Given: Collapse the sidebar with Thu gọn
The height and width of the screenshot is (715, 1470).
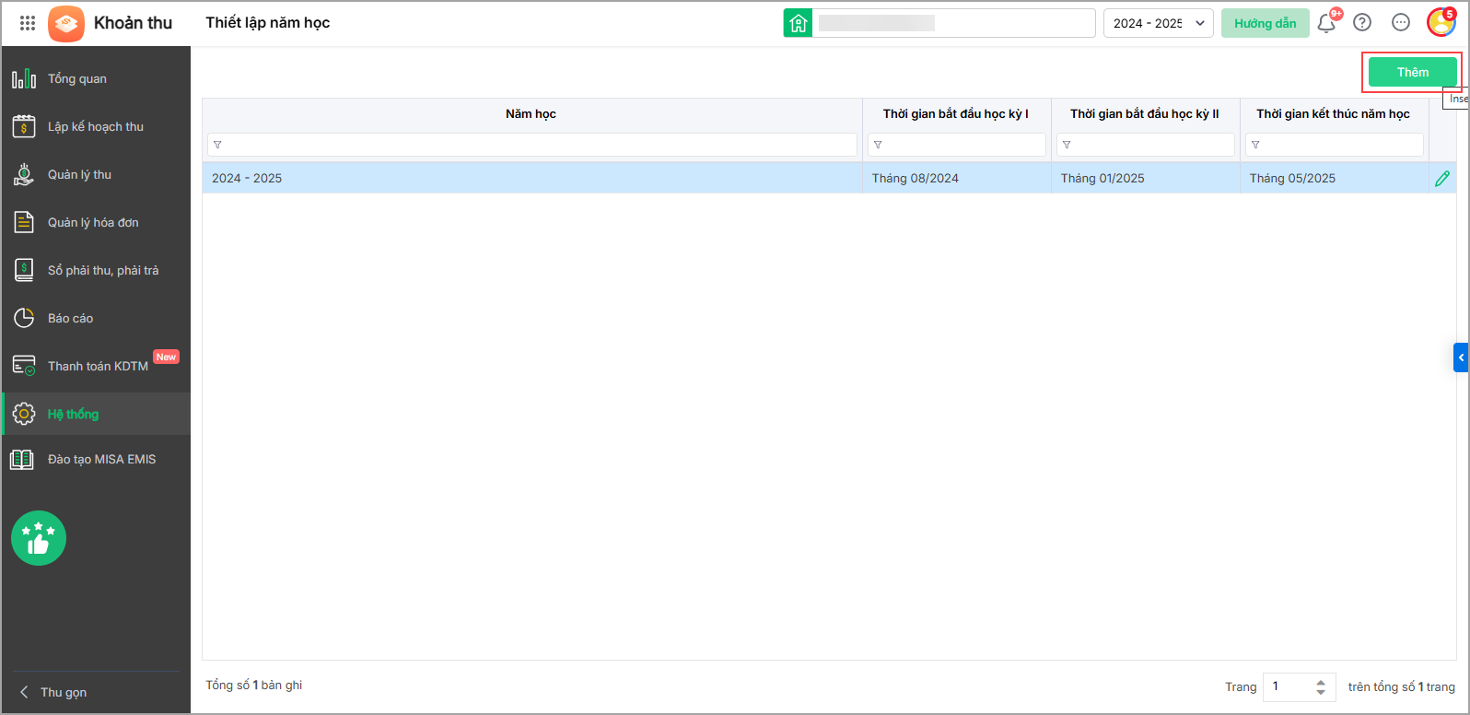Looking at the screenshot, I should tap(53, 692).
